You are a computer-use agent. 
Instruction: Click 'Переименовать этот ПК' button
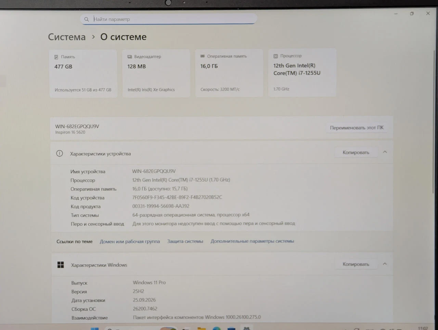point(357,128)
